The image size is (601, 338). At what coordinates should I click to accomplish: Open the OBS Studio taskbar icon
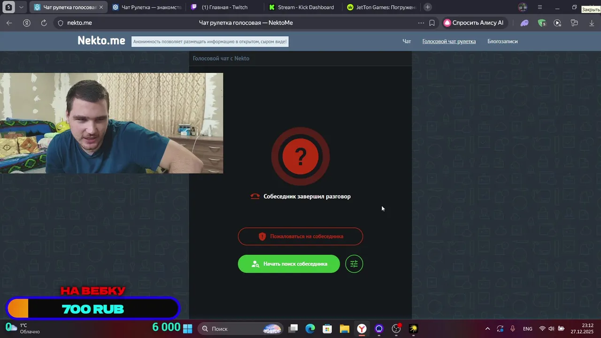pyautogui.click(x=396, y=329)
